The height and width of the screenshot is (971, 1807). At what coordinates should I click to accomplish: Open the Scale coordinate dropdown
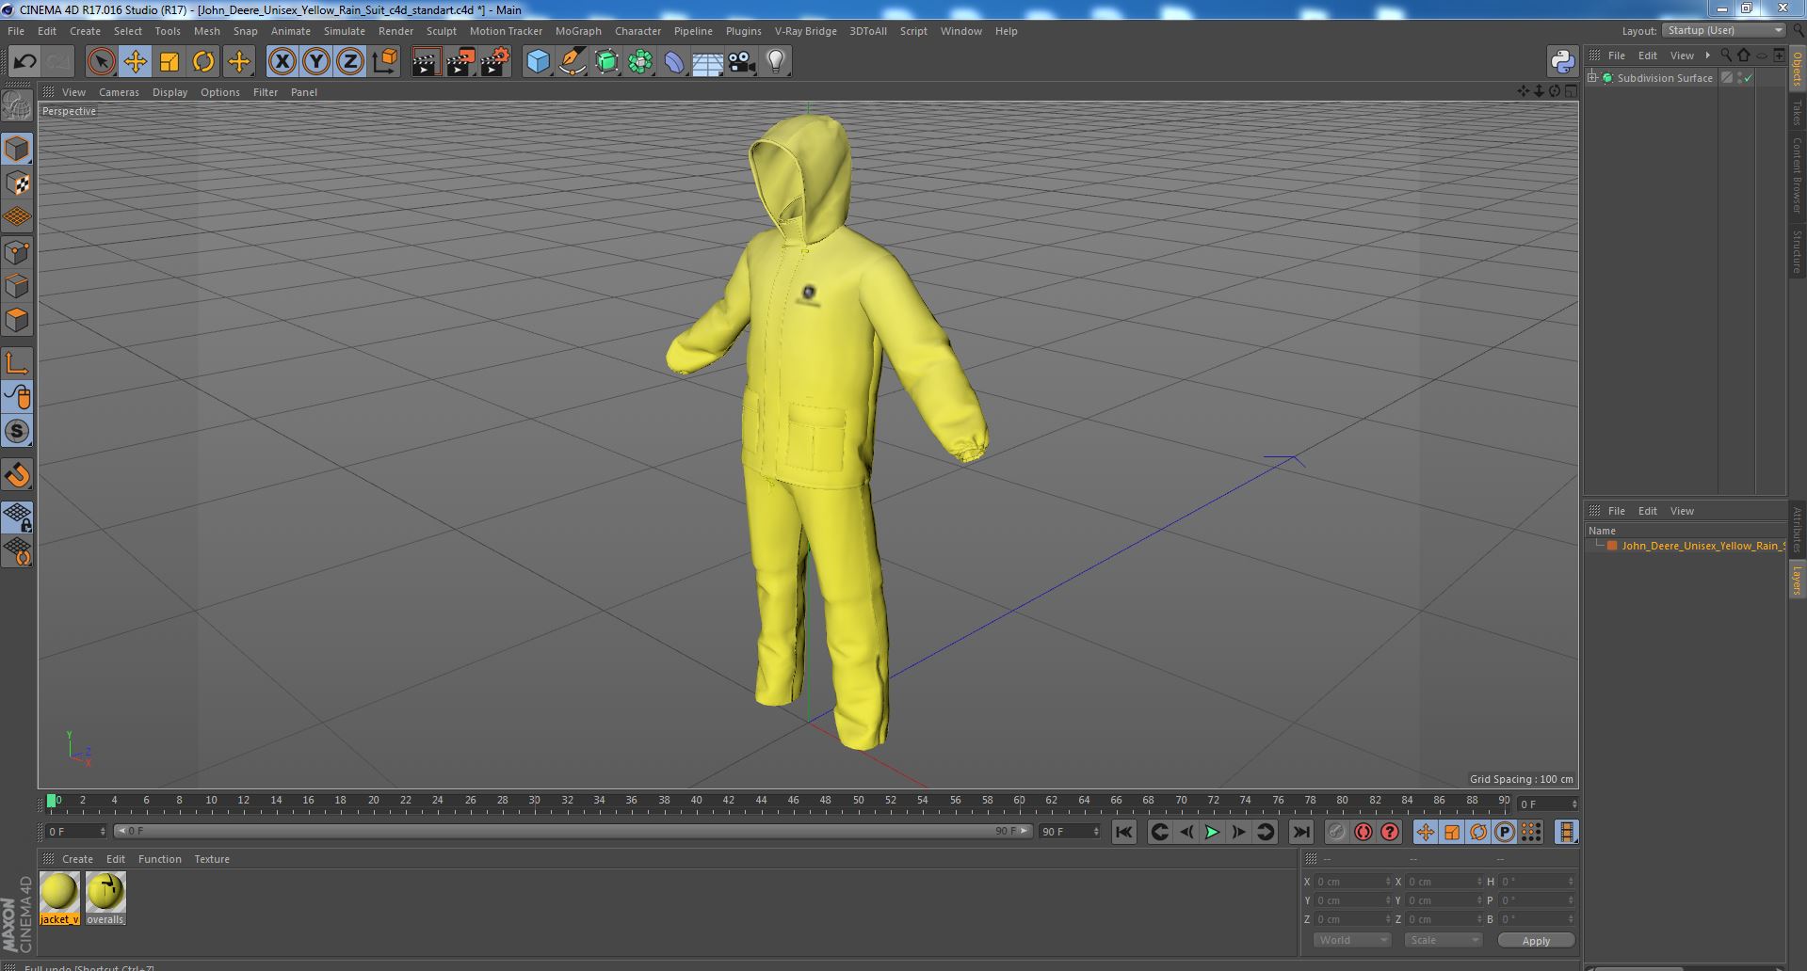(x=1443, y=940)
